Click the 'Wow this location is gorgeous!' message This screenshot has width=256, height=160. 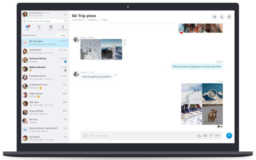pyautogui.click(x=197, y=67)
